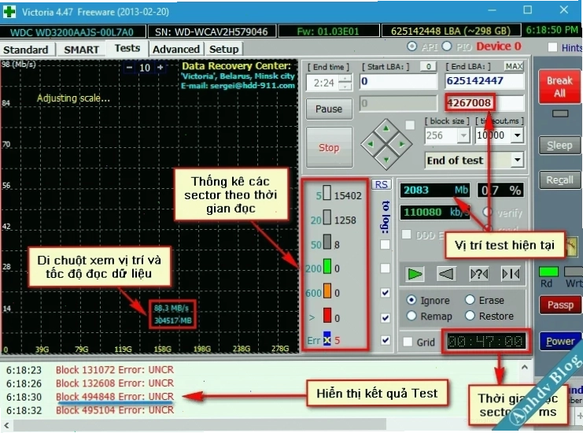This screenshot has height=433, width=583.
Task: Select the Ignore radio option
Action: 411,300
